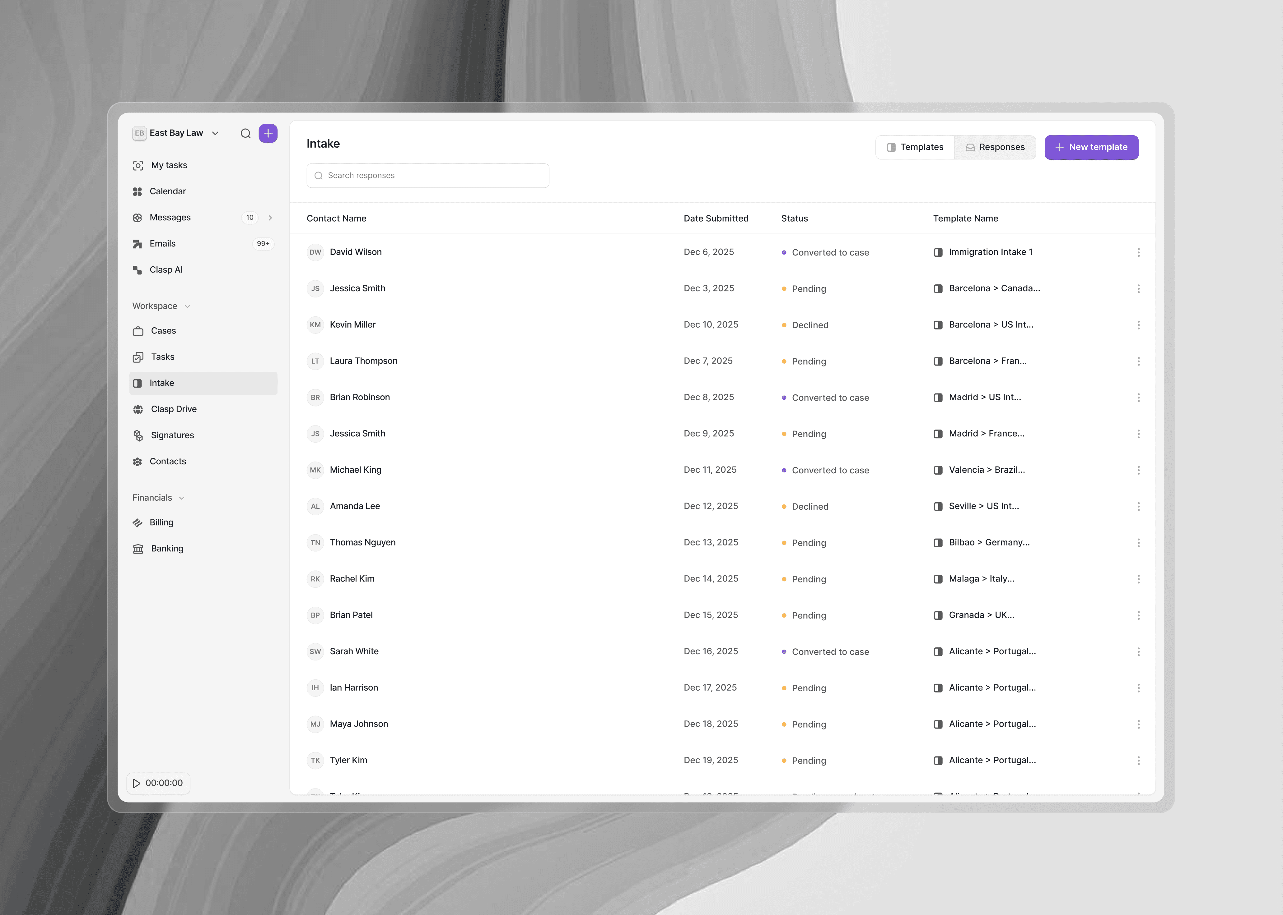Switch to the Templates tab
This screenshot has width=1283, height=915.
(915, 147)
